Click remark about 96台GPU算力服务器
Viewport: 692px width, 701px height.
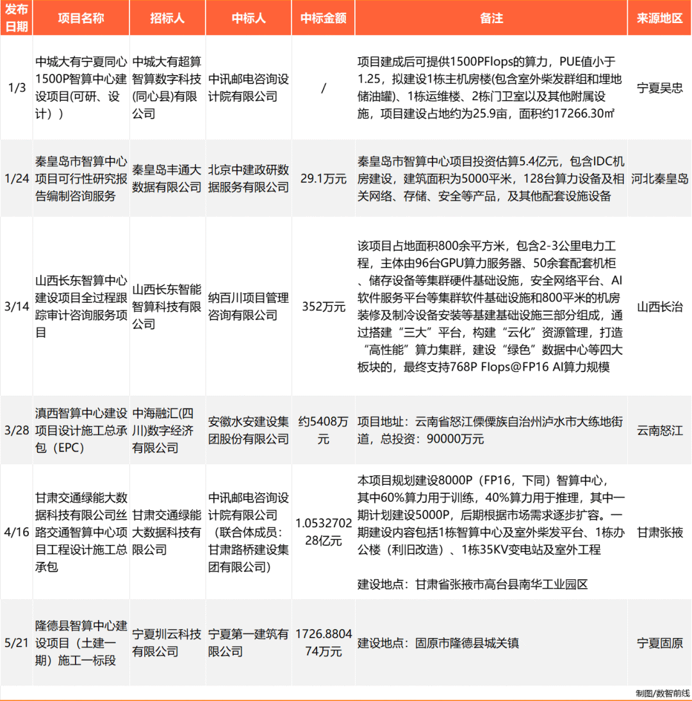coord(490,306)
